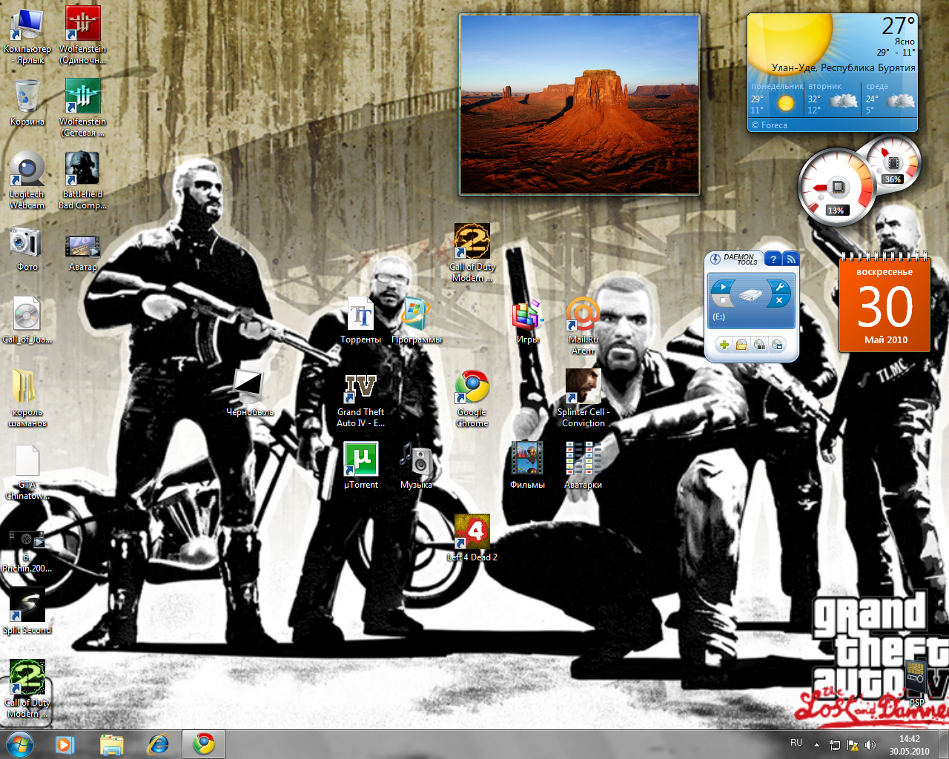949x759 pixels.
Task: Select the (E:) virtual drive in Daemon Tools
Action: tap(752, 302)
